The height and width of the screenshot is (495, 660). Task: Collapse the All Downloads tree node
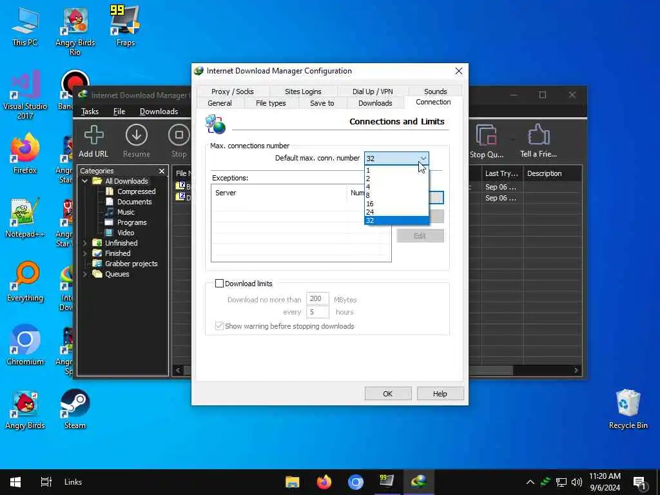tap(85, 181)
